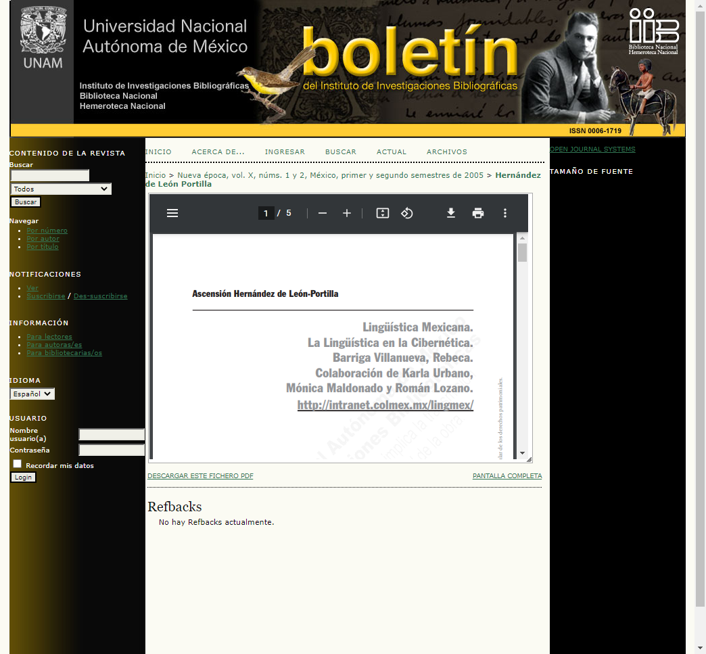
Task: Zoom in the PDF with plus icon
Action: (347, 213)
